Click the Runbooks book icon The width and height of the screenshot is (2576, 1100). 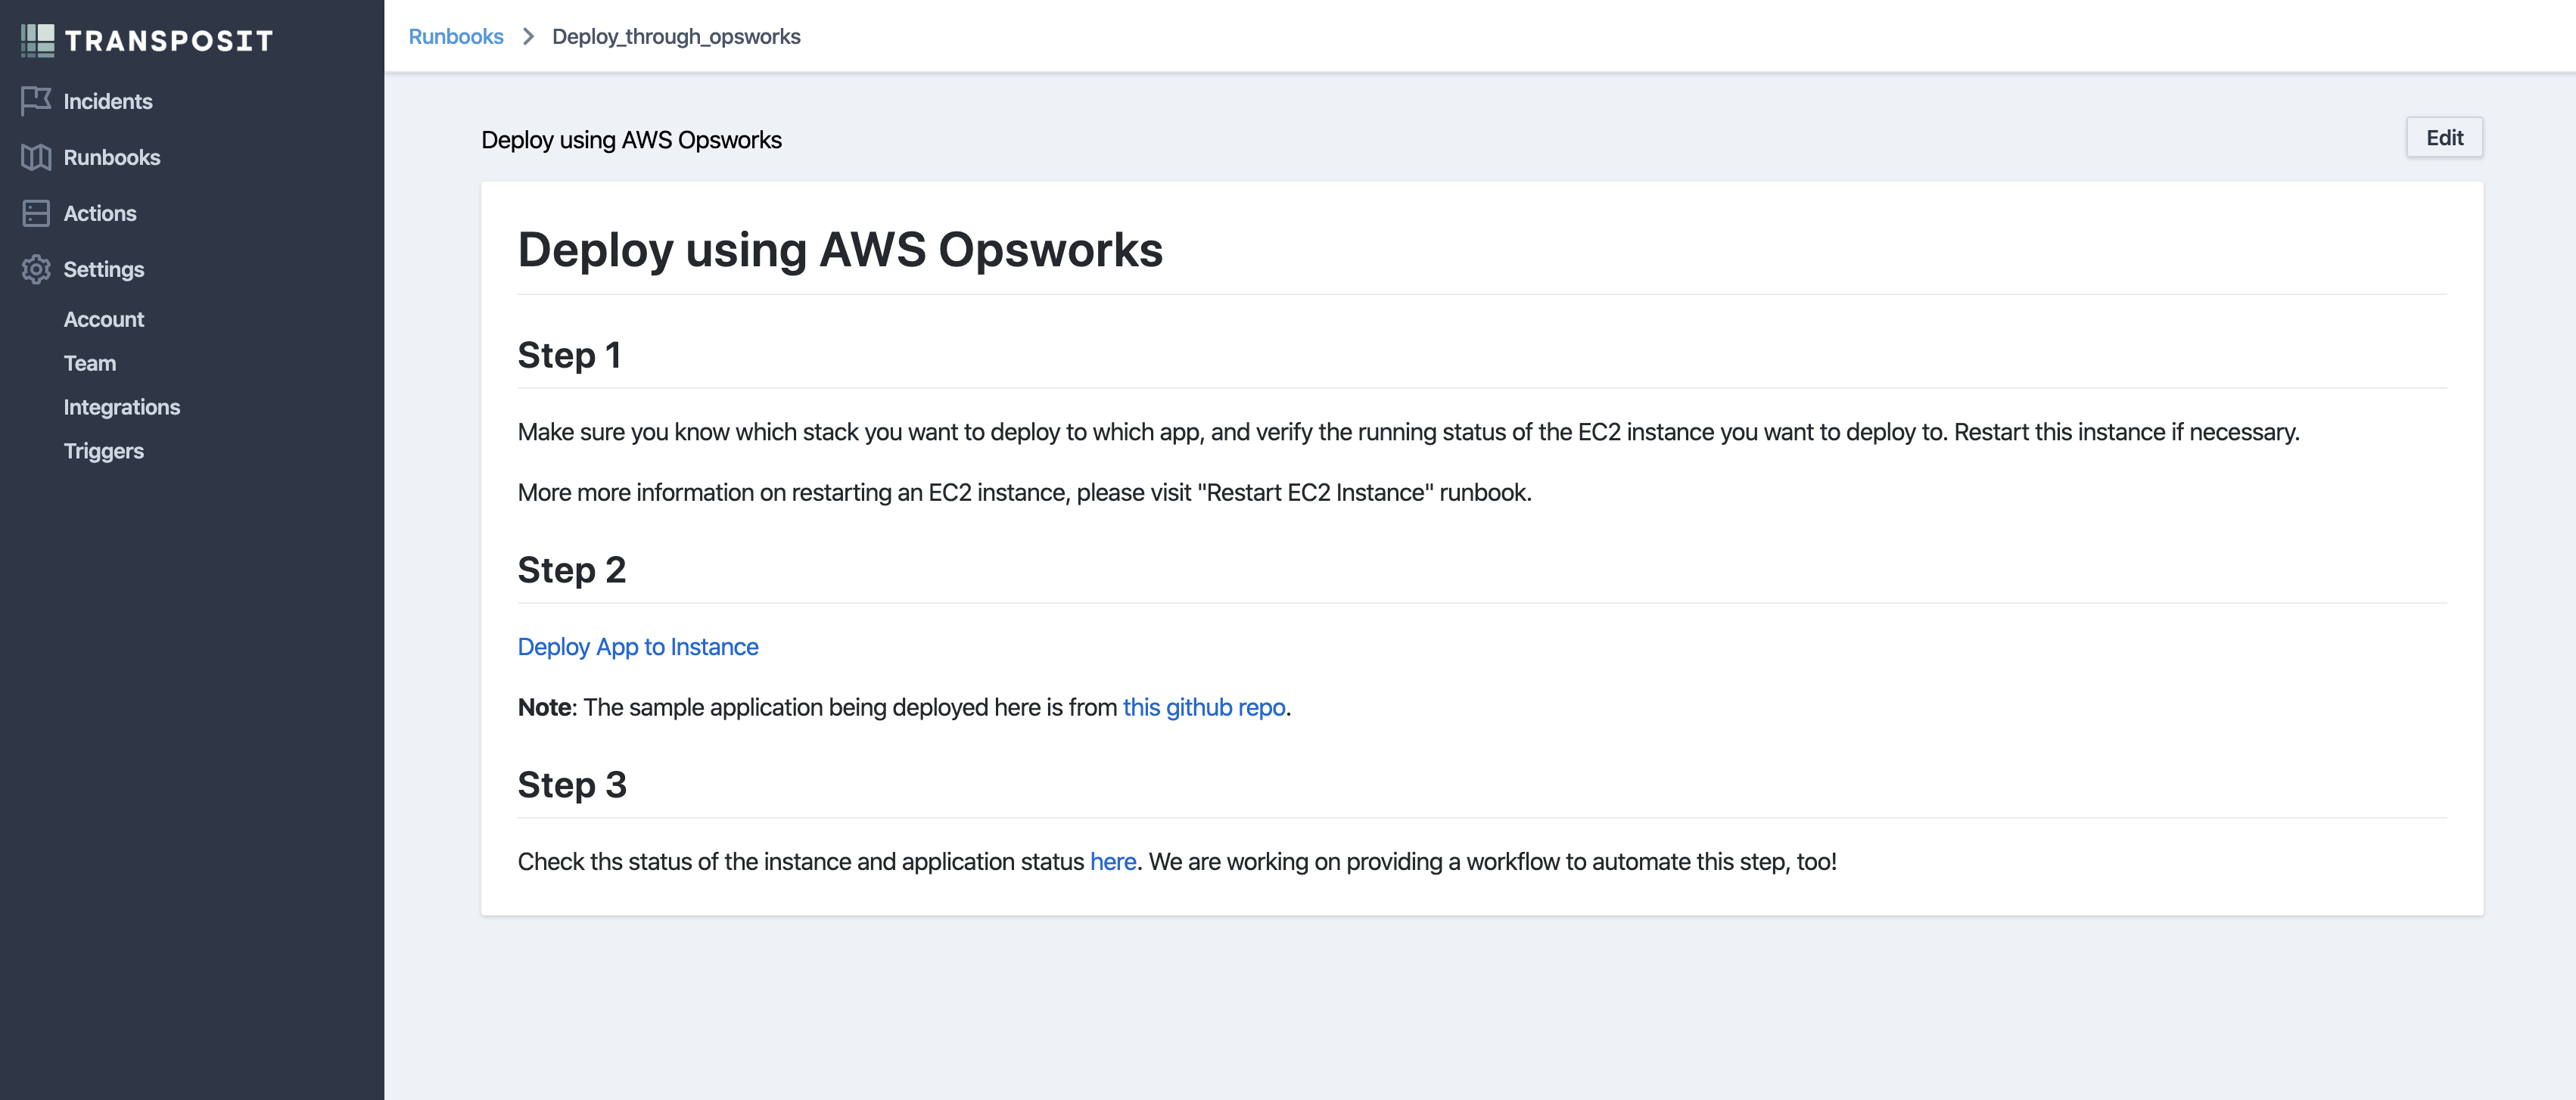pyautogui.click(x=36, y=157)
